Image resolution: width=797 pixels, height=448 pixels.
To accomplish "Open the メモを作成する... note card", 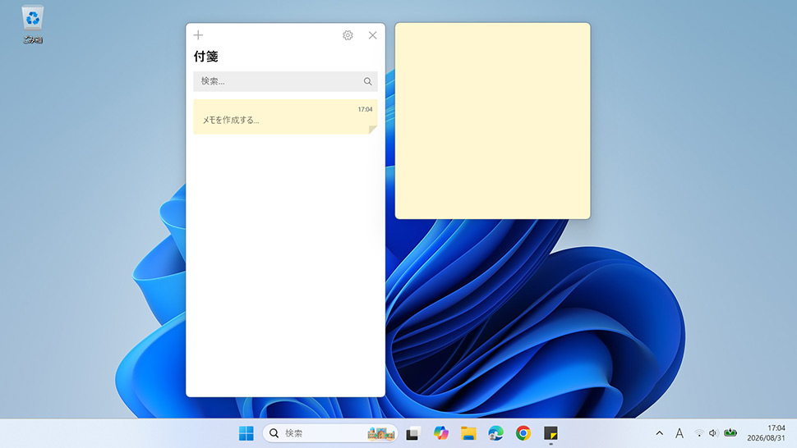I will pyautogui.click(x=285, y=117).
